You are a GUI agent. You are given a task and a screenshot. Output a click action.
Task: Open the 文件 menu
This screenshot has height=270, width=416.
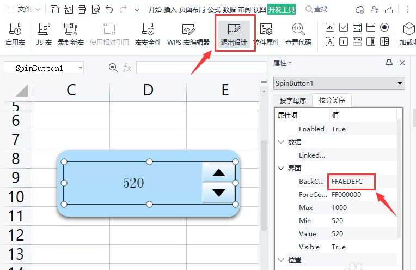[23, 9]
